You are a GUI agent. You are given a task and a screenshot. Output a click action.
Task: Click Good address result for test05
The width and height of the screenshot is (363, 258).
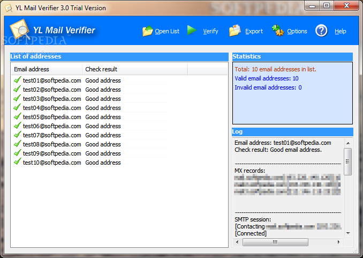[103, 117]
